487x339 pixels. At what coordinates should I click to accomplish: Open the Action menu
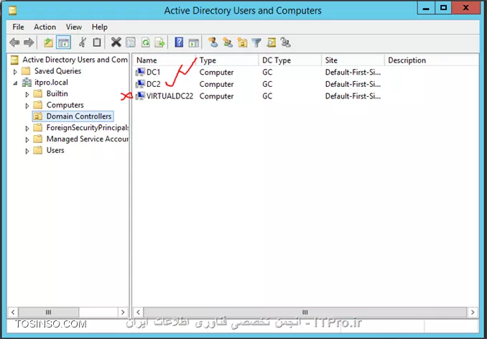tap(45, 27)
